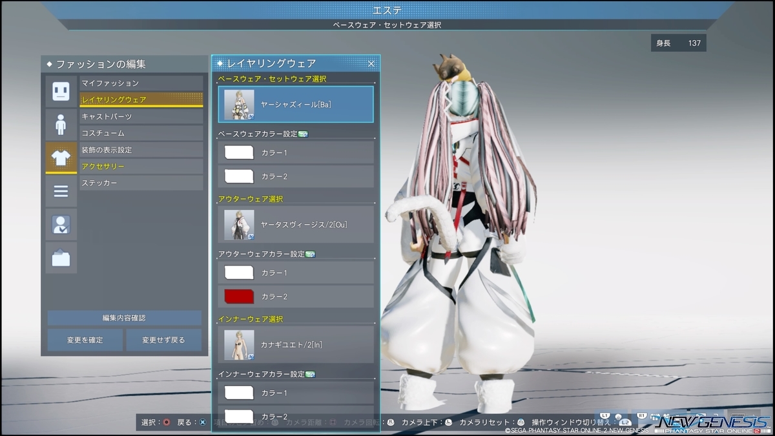
Task: Click the 戻る cross button prompt icon
Action: click(x=202, y=422)
